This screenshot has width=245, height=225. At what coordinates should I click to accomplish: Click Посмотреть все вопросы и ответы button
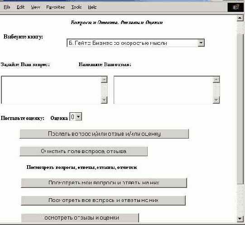[x=103, y=200]
